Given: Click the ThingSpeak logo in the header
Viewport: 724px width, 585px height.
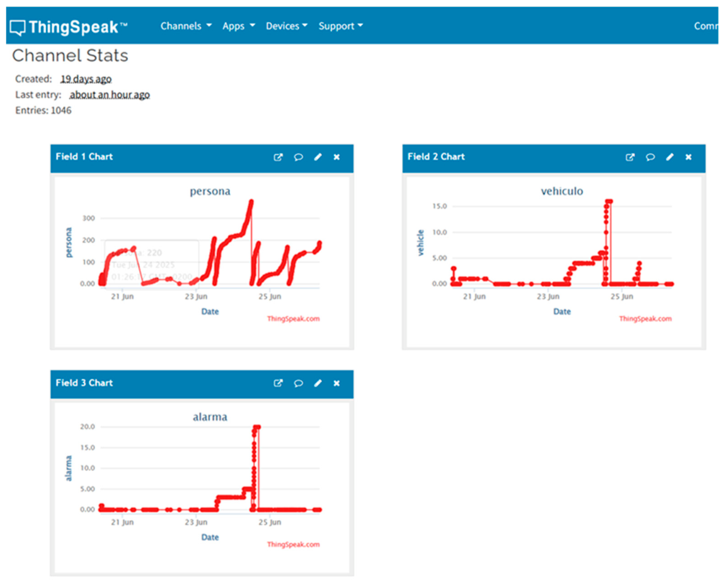Looking at the screenshot, I should (68, 27).
